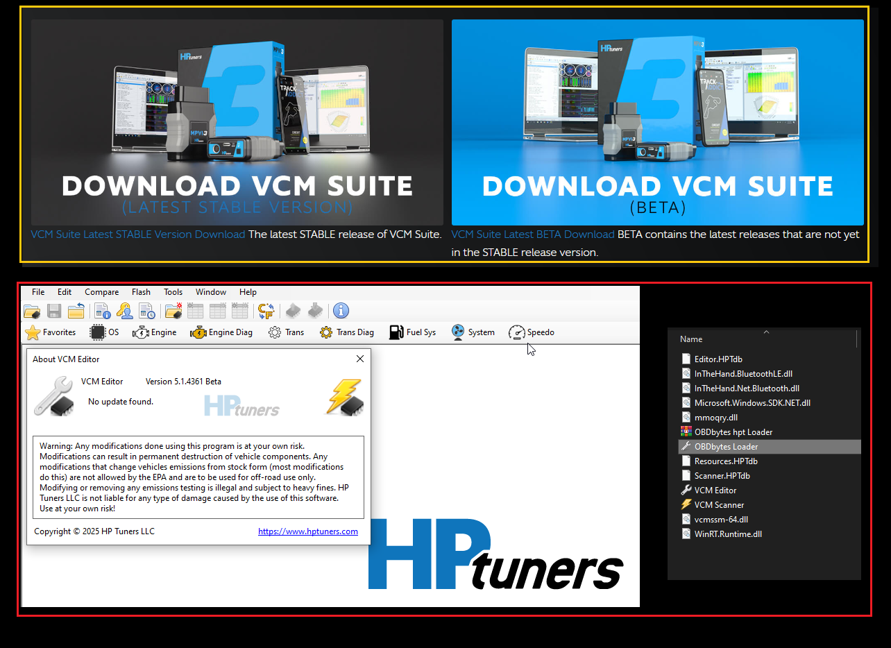Open the Trans gear section
Viewport: 891px width, 648px height.
click(x=286, y=332)
